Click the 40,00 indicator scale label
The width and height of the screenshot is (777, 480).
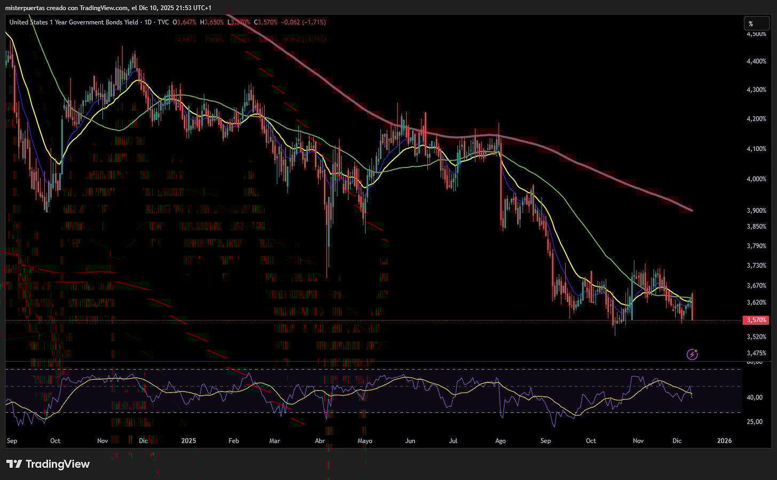pos(754,397)
